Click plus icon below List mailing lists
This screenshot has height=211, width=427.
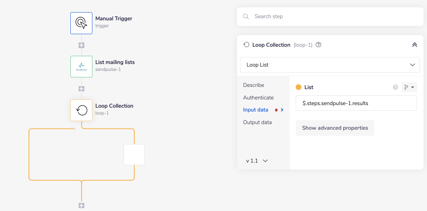pyautogui.click(x=81, y=89)
